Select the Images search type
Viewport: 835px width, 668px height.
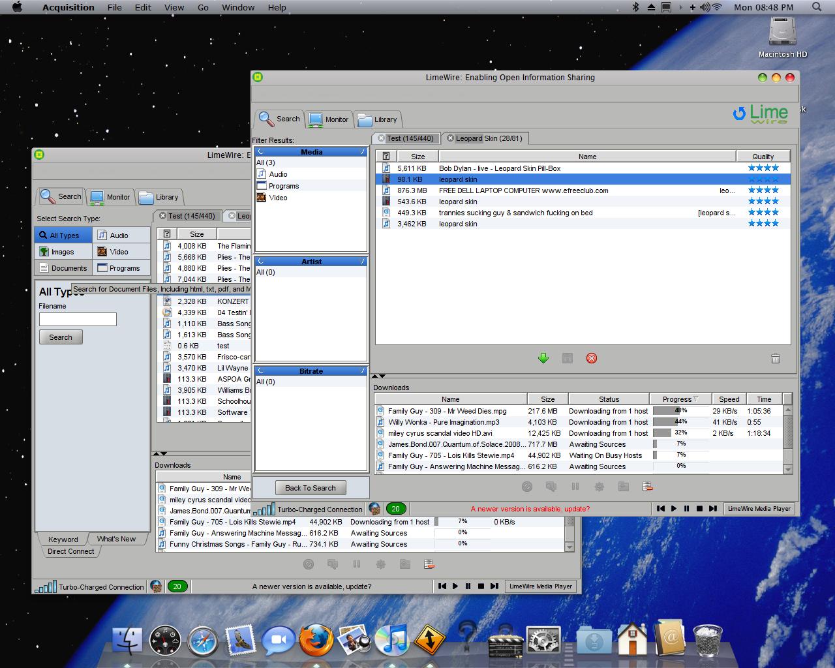(x=63, y=252)
